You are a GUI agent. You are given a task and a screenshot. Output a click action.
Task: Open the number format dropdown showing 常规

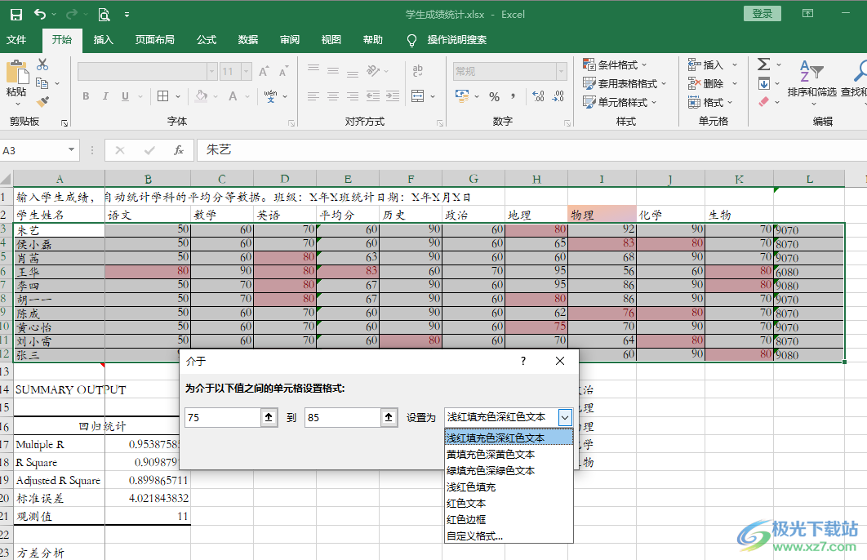(561, 71)
